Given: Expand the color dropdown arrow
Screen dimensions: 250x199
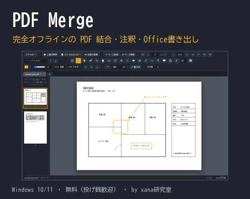Looking at the screenshot, I should [31, 67].
